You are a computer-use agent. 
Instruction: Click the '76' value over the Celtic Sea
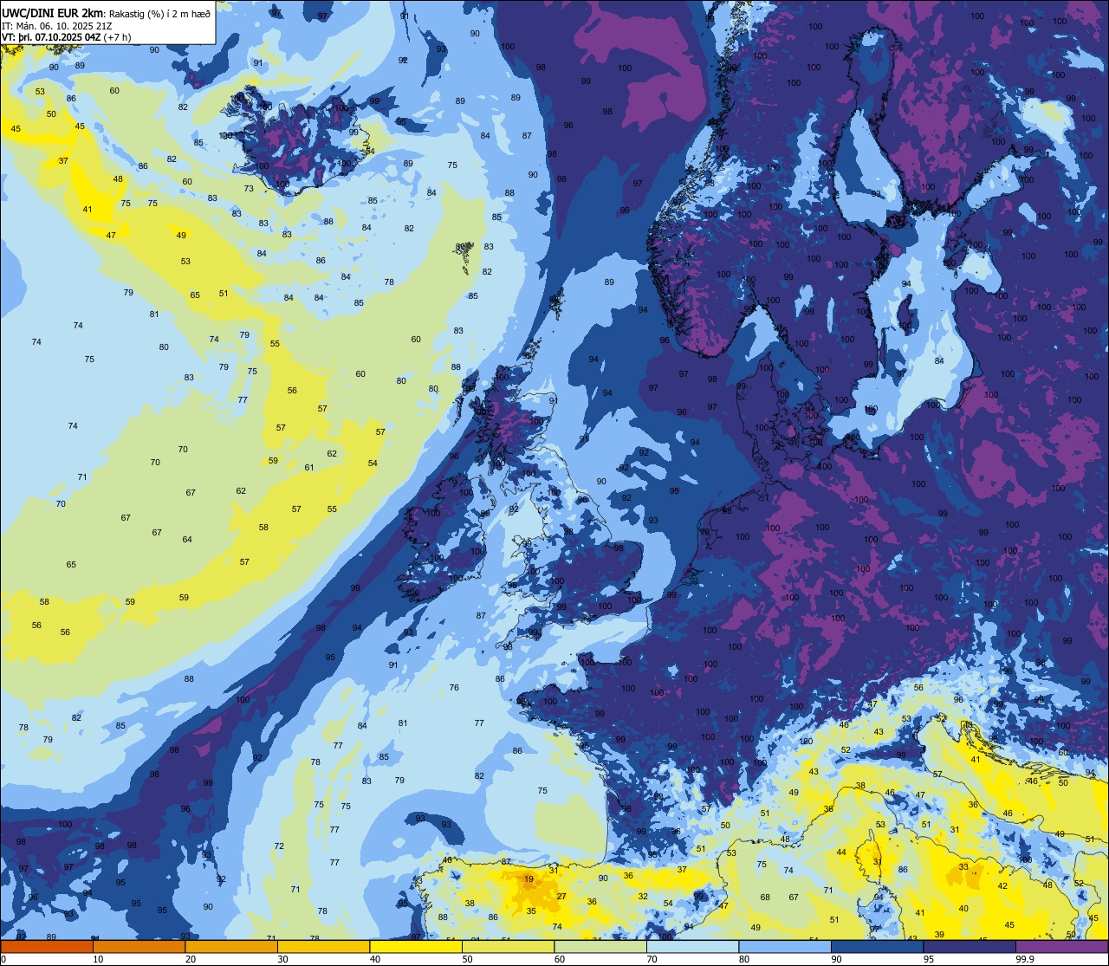(454, 687)
